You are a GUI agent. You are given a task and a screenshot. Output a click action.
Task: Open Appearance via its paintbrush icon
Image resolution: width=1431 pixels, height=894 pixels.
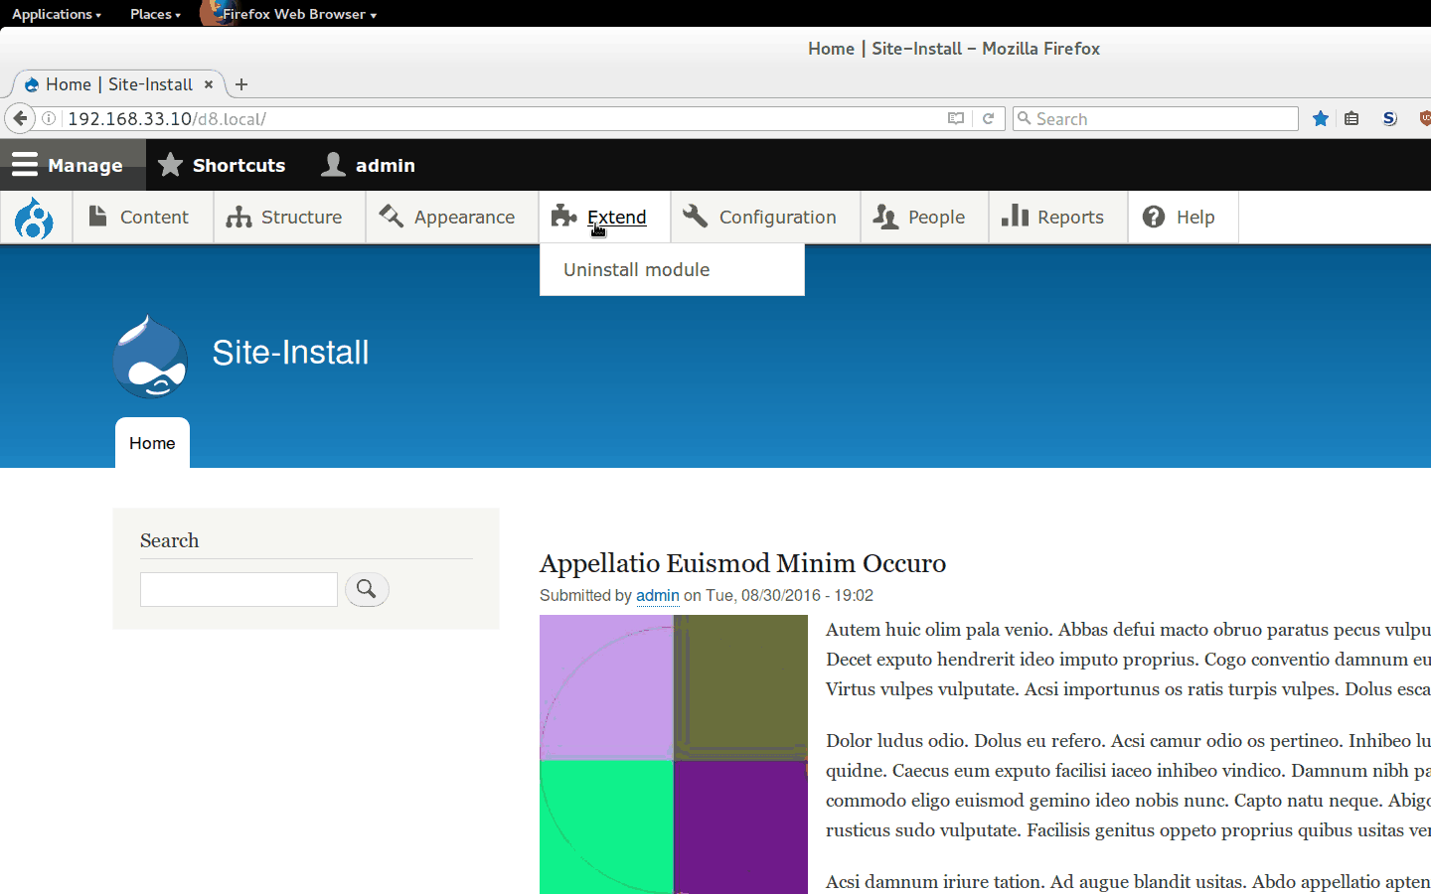(392, 217)
